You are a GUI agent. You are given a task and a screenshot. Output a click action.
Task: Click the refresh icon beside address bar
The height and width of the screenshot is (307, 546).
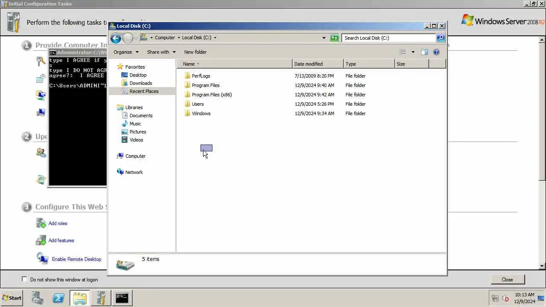pos(334,38)
